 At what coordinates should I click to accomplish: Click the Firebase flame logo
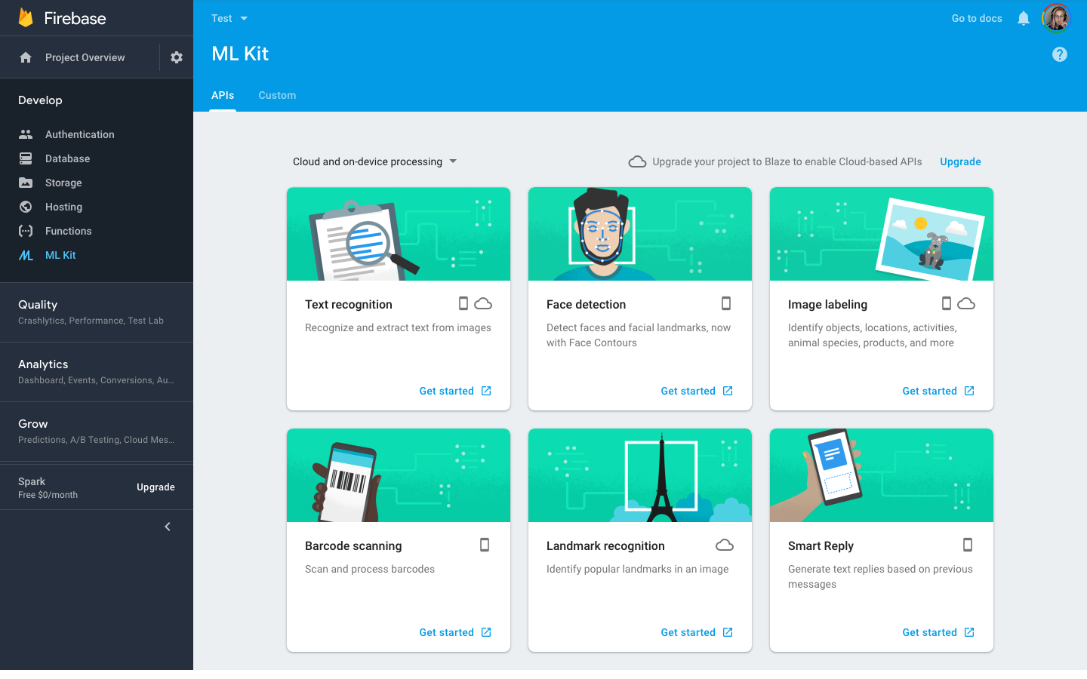26,17
